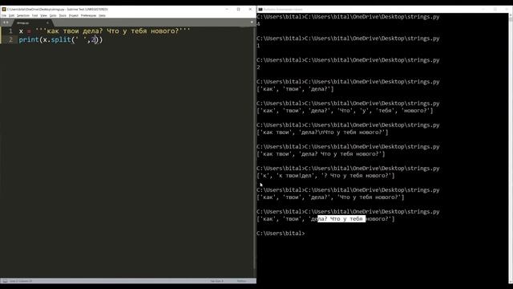Click the Sublime Text window title bar text
Image resolution: width=513 pixels, height=289 pixels.
coord(58,9)
